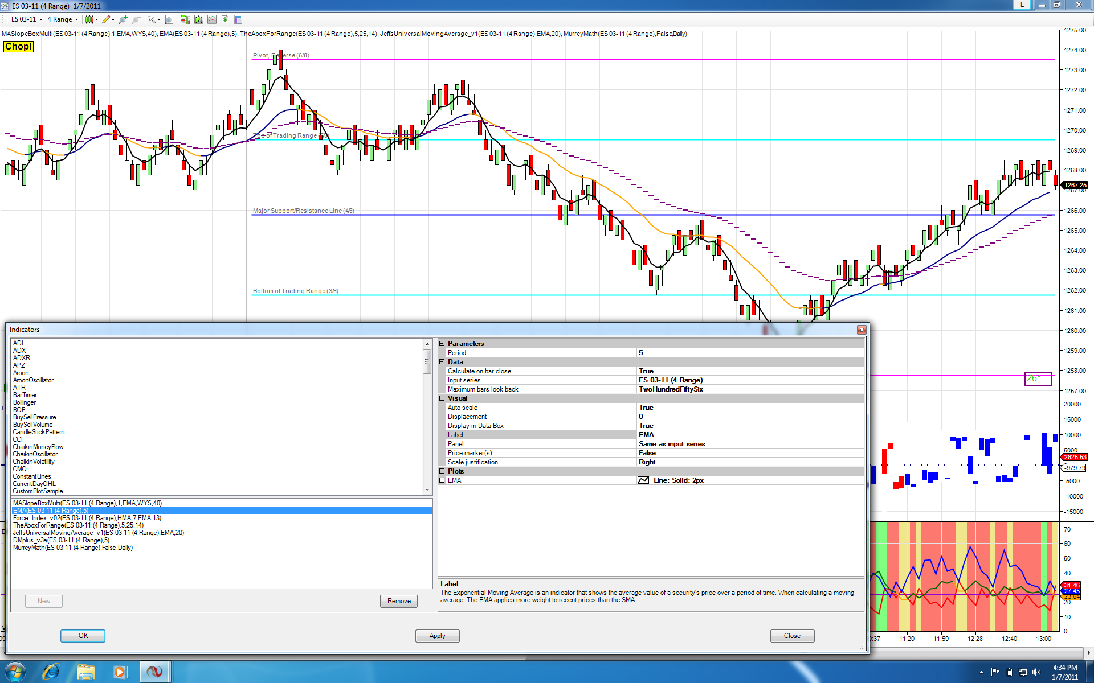This screenshot has width=1094, height=683.
Task: Toggle Display in Data Box value True
Action: [750, 426]
